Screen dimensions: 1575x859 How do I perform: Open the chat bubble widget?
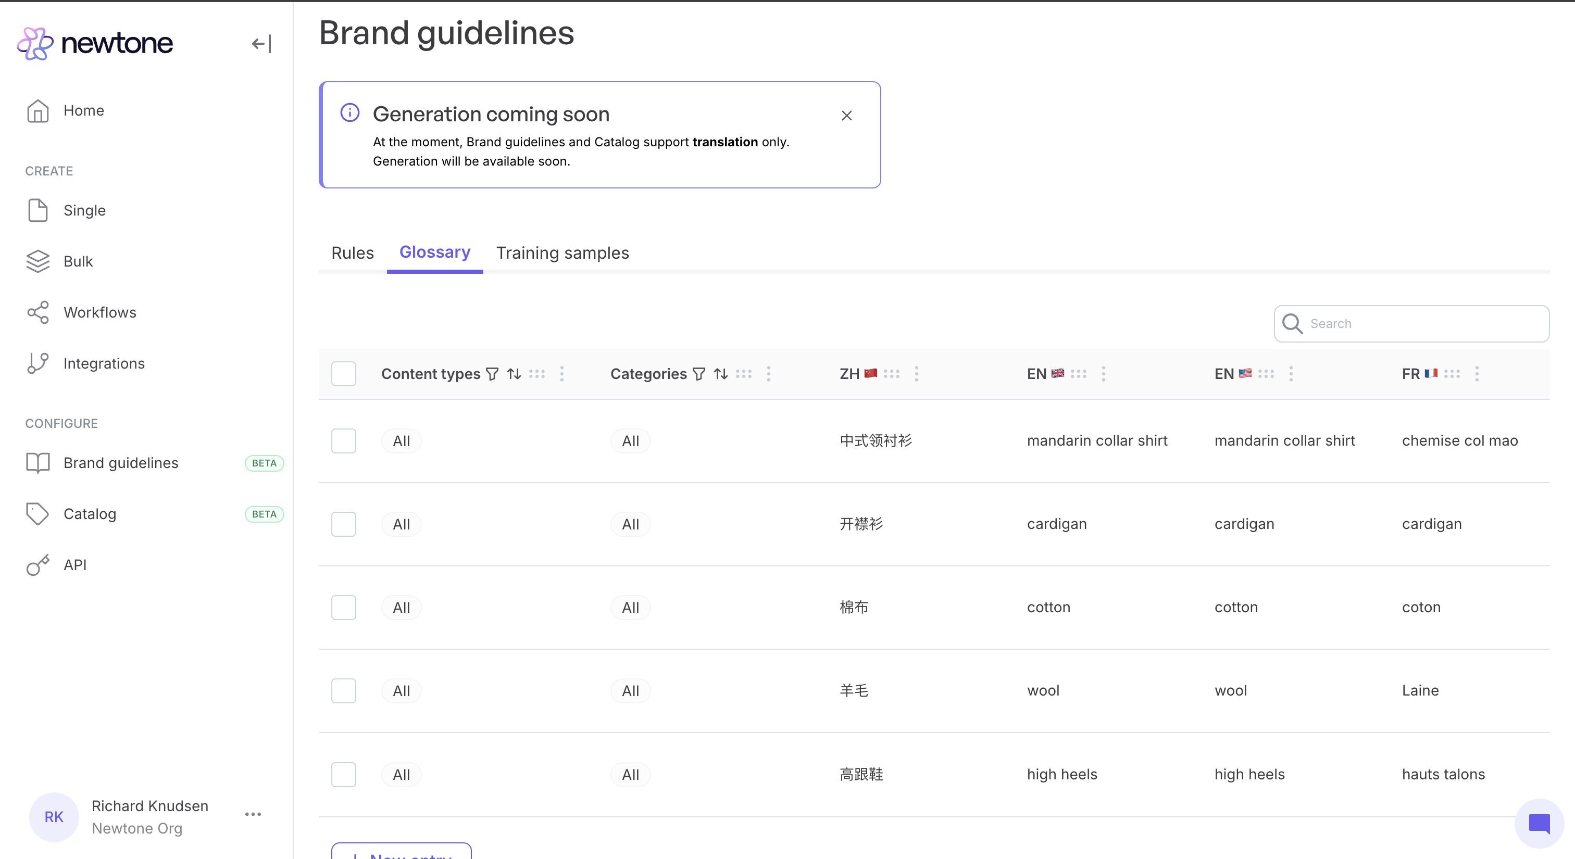[1539, 823]
